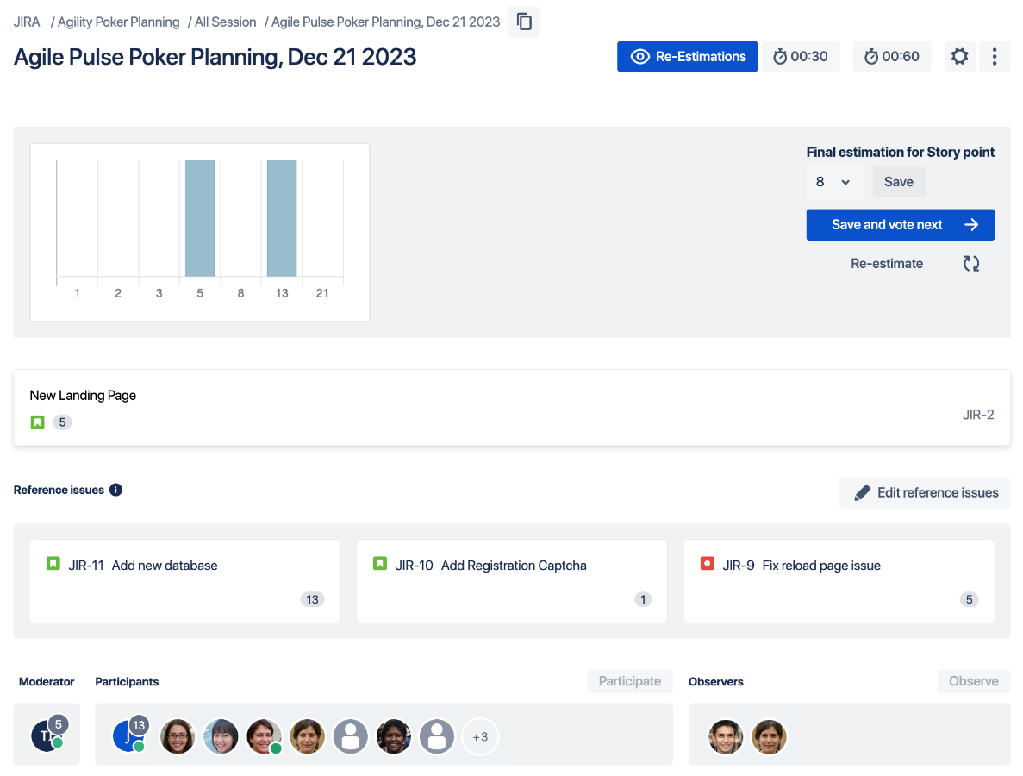Click the first observer avatar
Image resolution: width=1023 pixels, height=776 pixels.
(726, 737)
